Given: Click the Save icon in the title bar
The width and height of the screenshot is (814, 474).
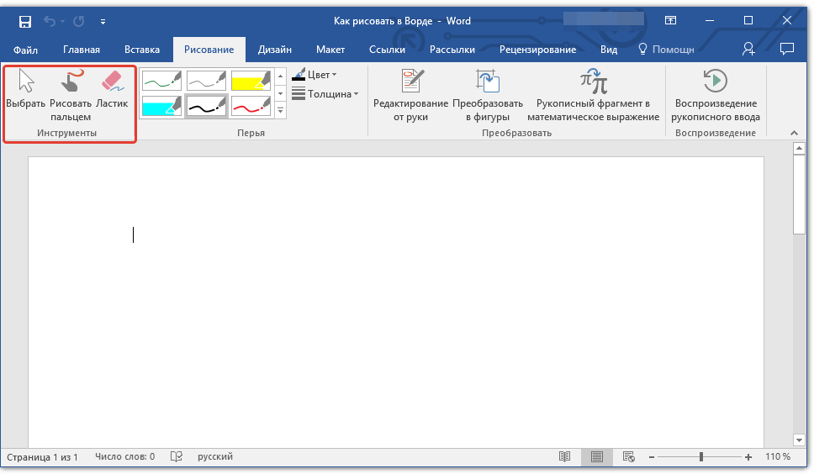Looking at the screenshot, I should [25, 21].
